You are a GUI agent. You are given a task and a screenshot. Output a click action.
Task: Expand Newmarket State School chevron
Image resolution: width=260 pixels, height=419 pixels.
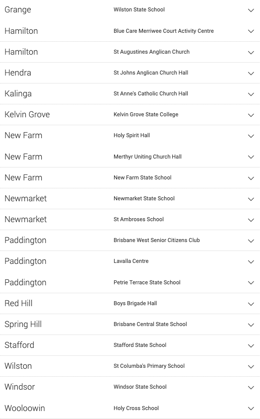(x=251, y=199)
